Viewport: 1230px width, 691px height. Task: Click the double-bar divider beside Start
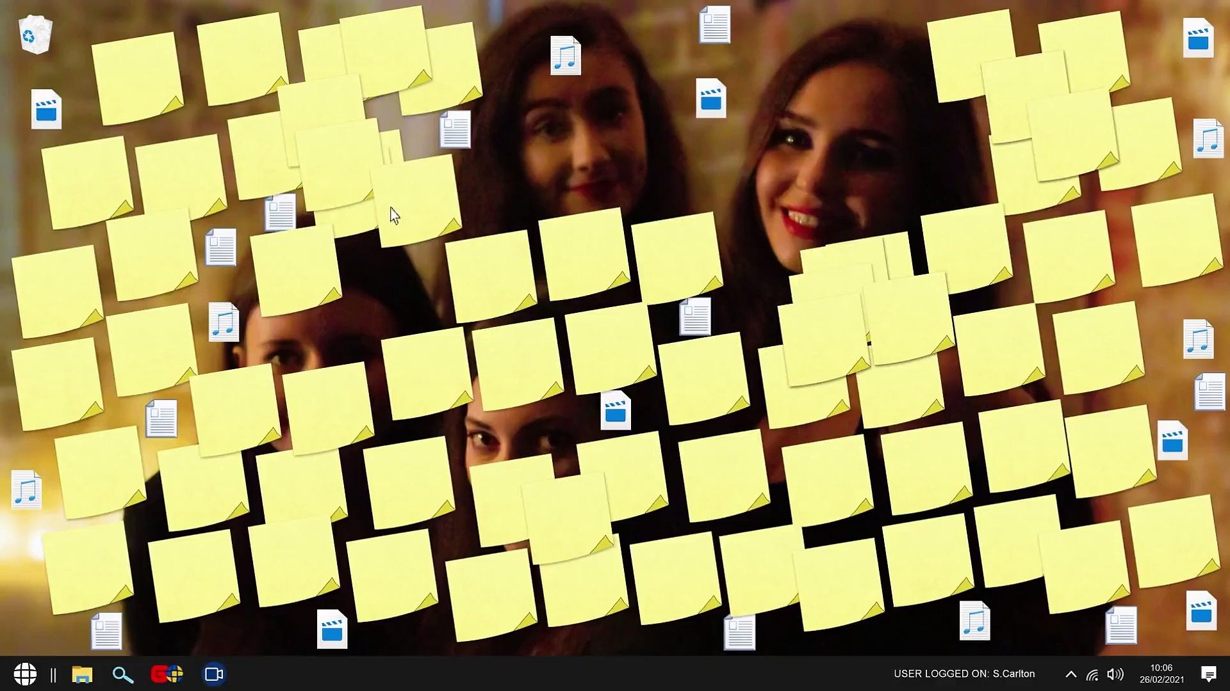coord(53,674)
